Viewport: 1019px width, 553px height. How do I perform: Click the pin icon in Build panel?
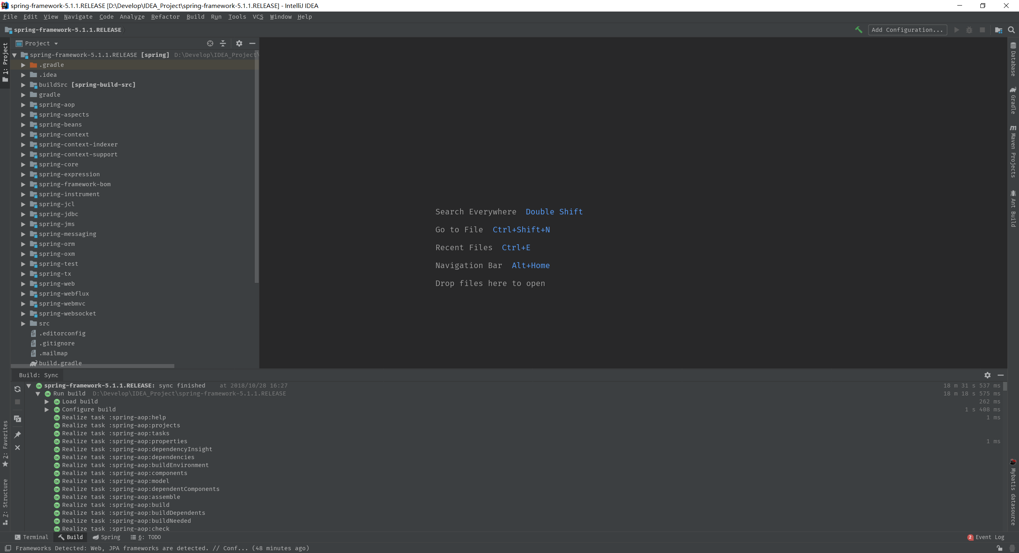pyautogui.click(x=18, y=435)
